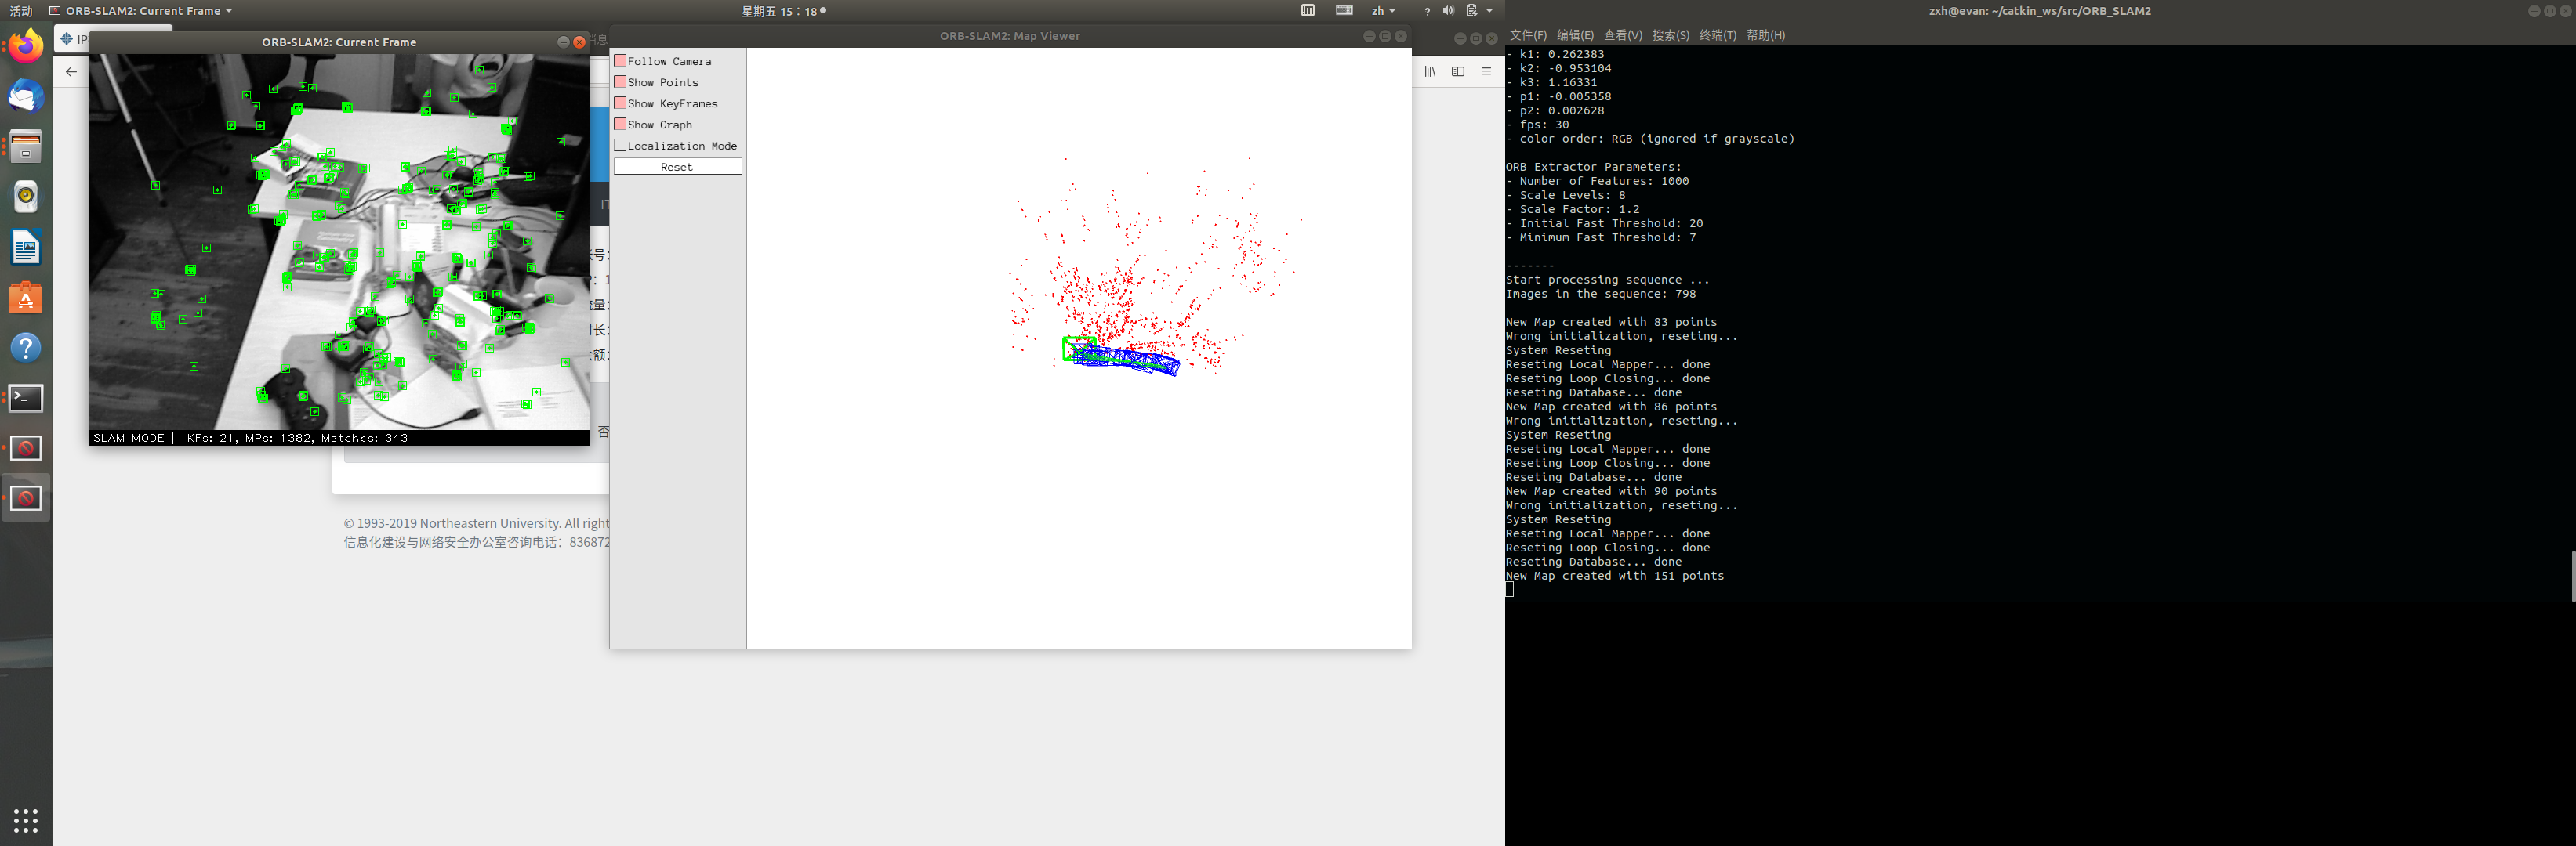The width and height of the screenshot is (2576, 846).
Task: Toggle Firefox's sidebar icon
Action: [1458, 72]
